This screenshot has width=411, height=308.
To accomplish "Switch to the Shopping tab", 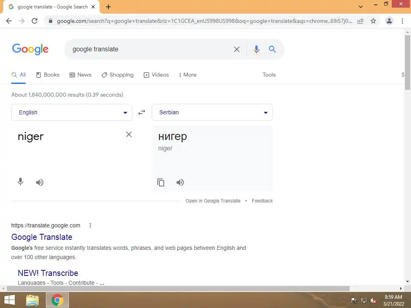I will pos(118,75).
